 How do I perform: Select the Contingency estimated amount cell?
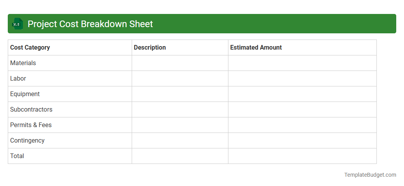point(302,141)
